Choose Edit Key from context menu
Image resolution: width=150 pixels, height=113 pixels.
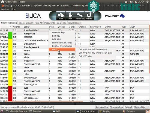62,36
